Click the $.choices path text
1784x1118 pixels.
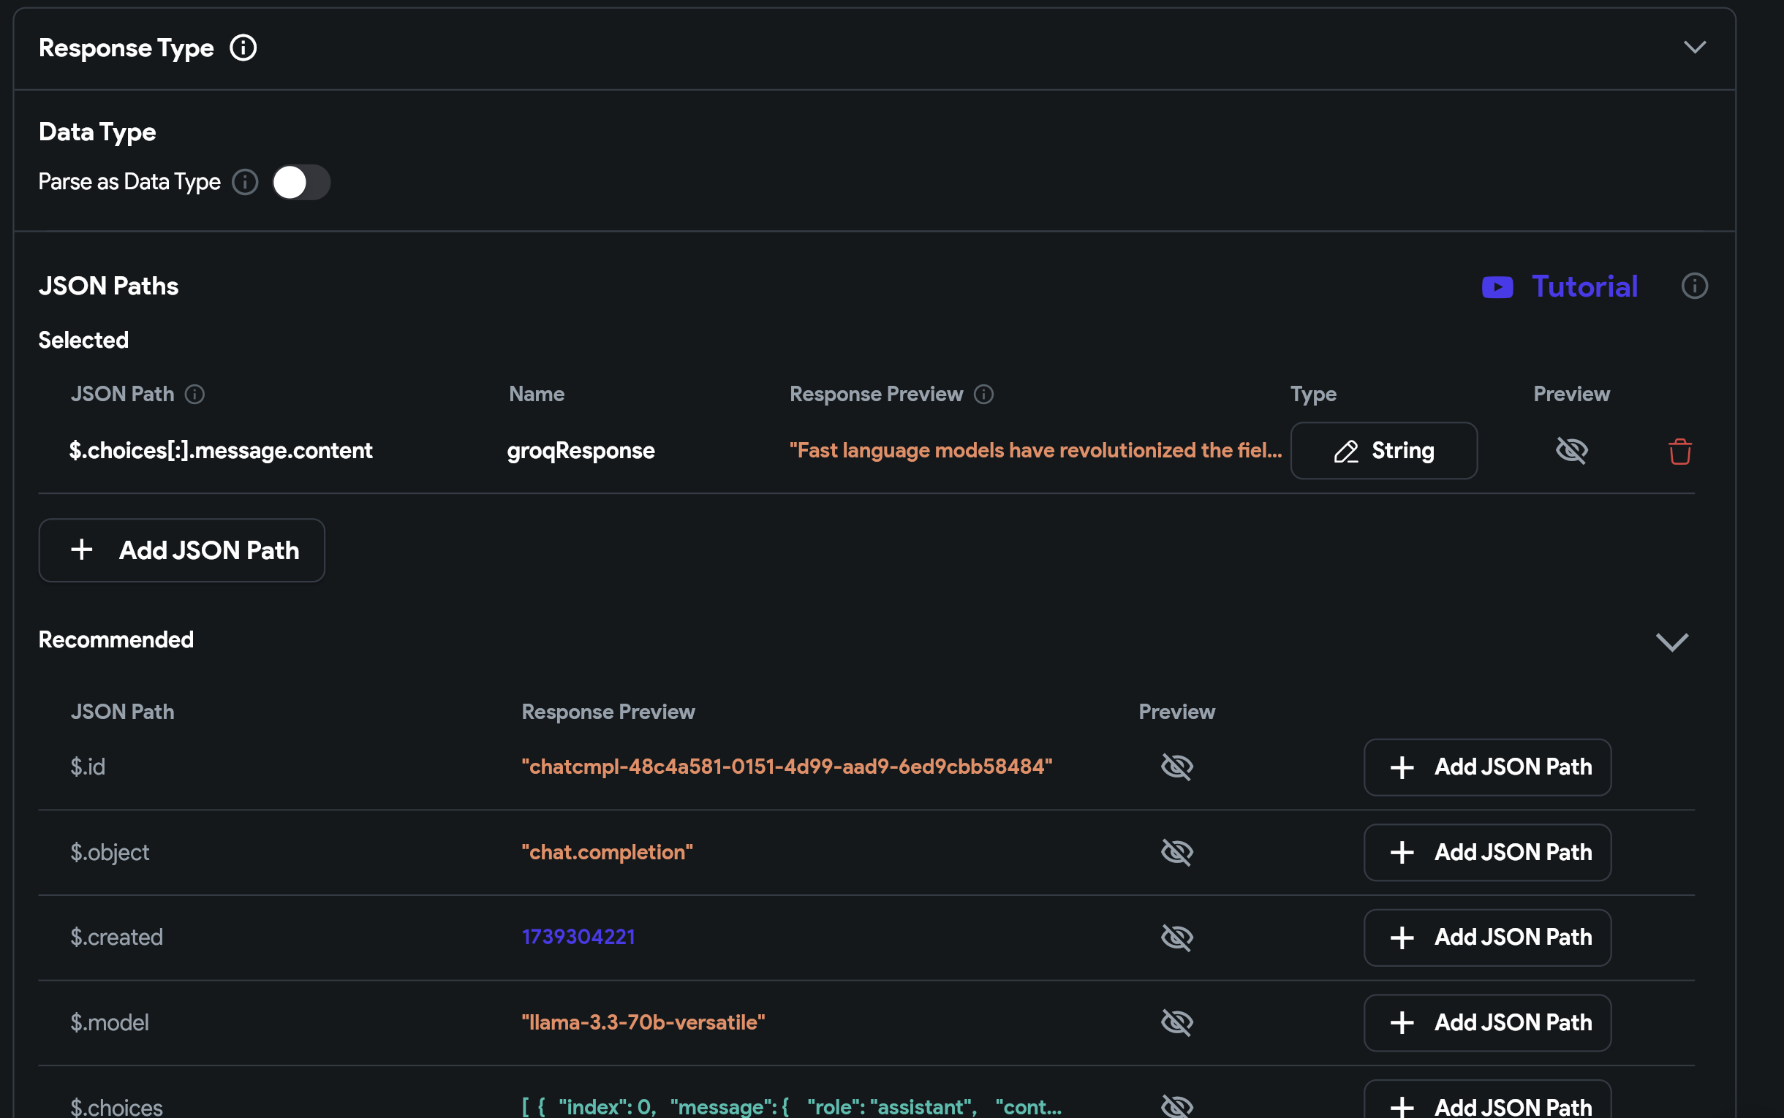pyautogui.click(x=116, y=1107)
